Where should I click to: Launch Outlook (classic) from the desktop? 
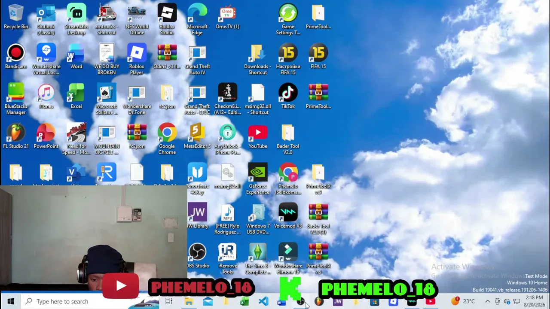click(x=46, y=20)
